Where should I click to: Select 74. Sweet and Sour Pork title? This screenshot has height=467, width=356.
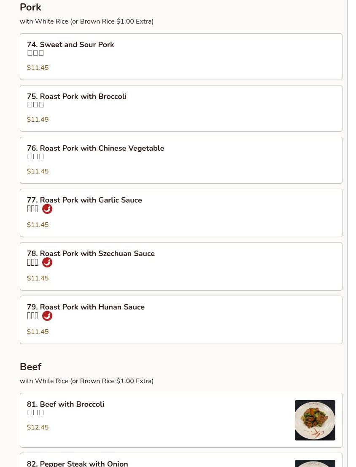click(x=70, y=45)
